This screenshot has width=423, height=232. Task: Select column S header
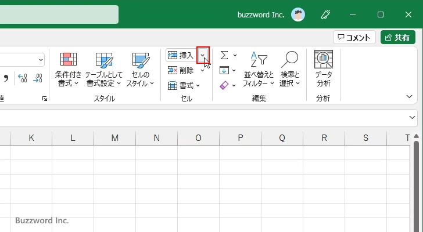366,138
